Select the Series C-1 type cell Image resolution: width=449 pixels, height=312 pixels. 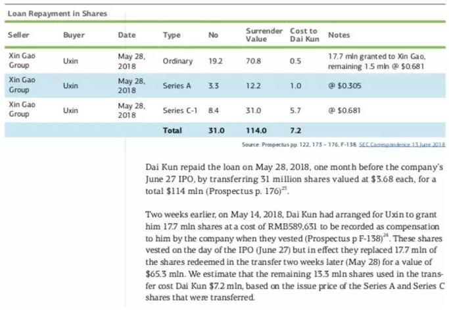point(180,110)
